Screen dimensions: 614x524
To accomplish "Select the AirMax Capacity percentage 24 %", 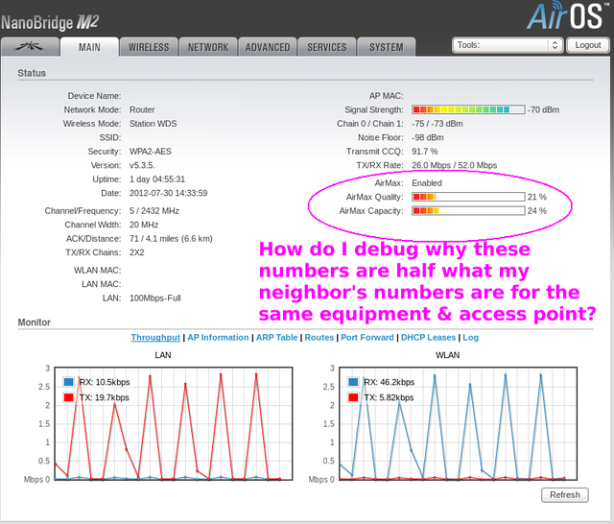I will 537,211.
